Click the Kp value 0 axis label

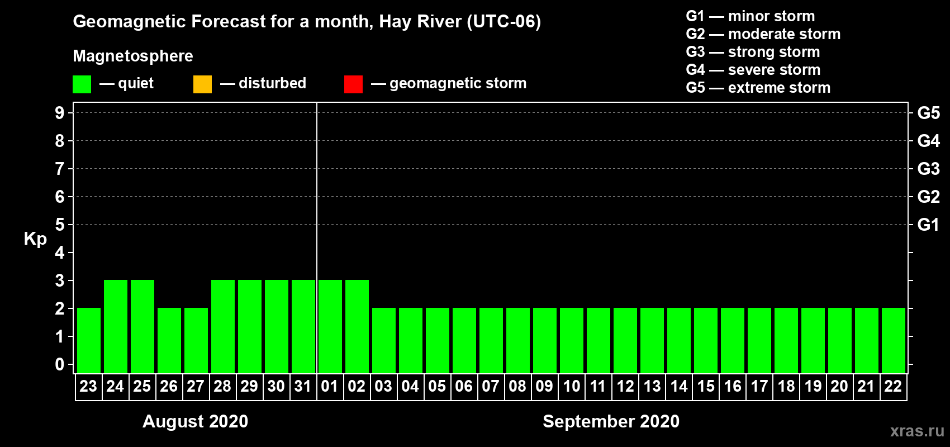[60, 364]
